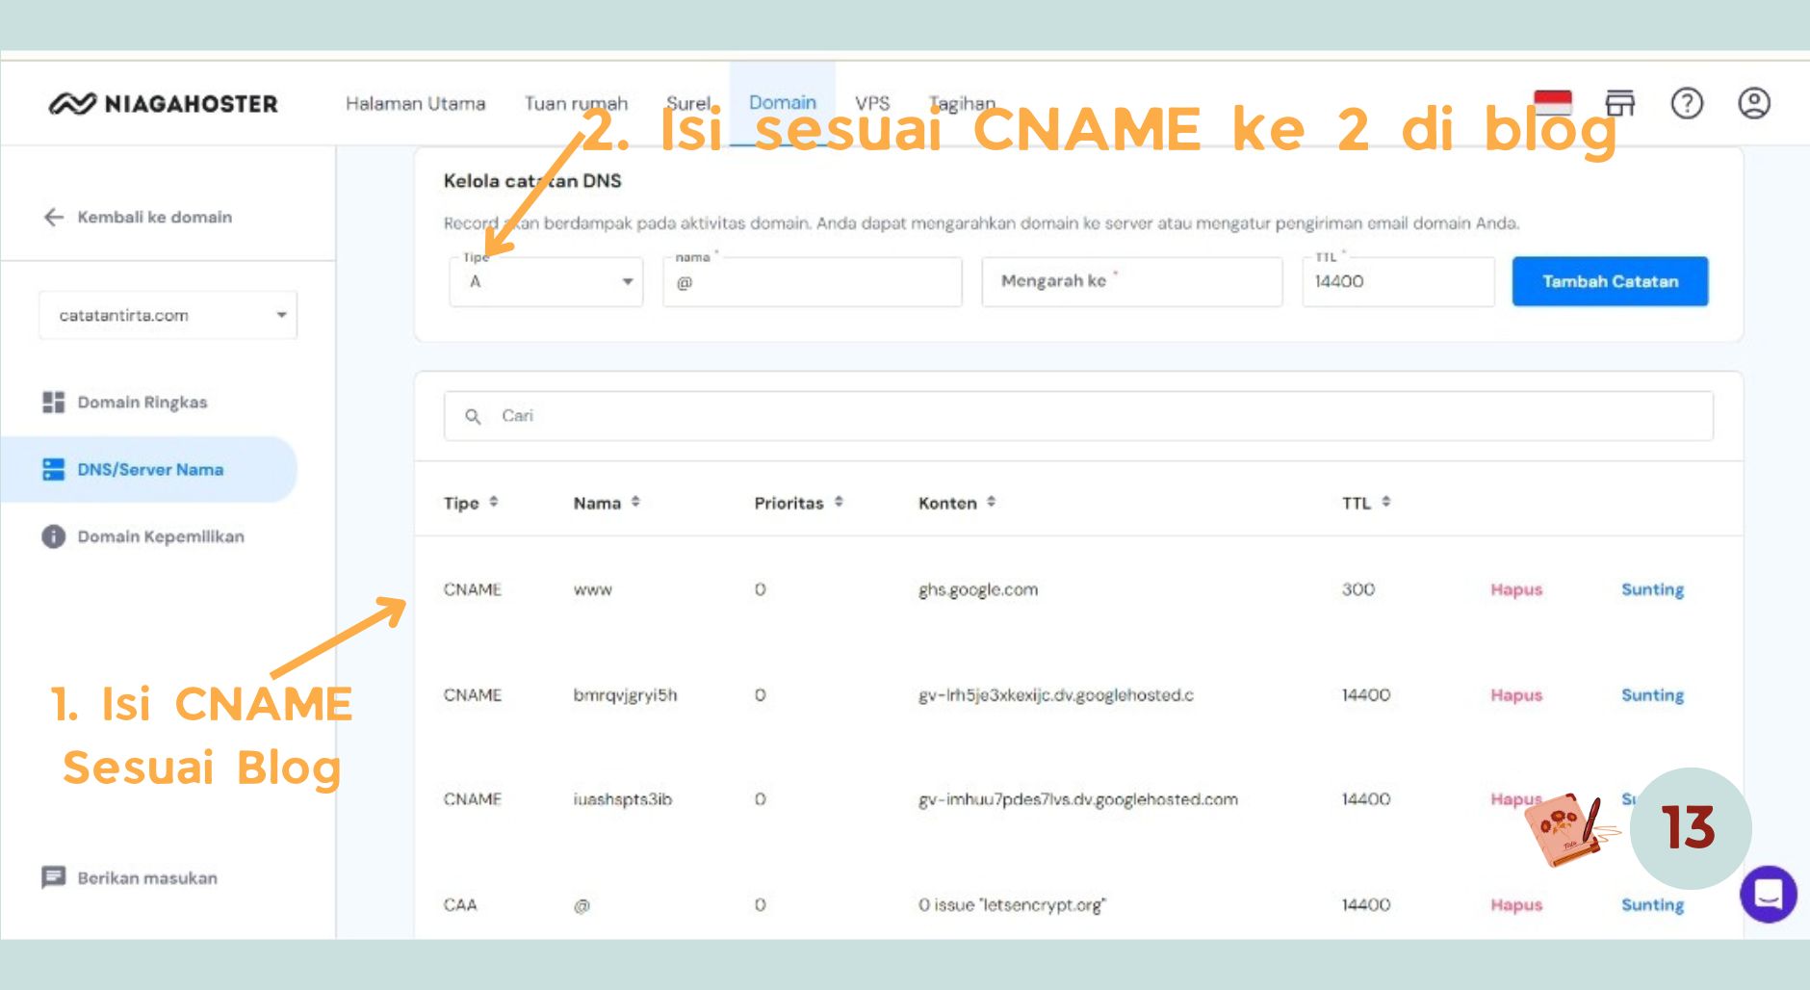Click Sunting for the www CNAME record
Screen dimensions: 1810x990
click(1652, 589)
